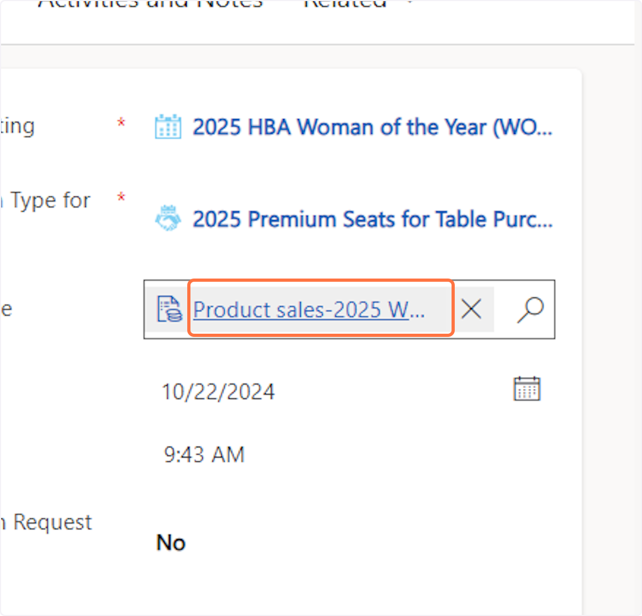This screenshot has width=642, height=616.
Task: Click the "Request" field label
Action: click(x=51, y=522)
